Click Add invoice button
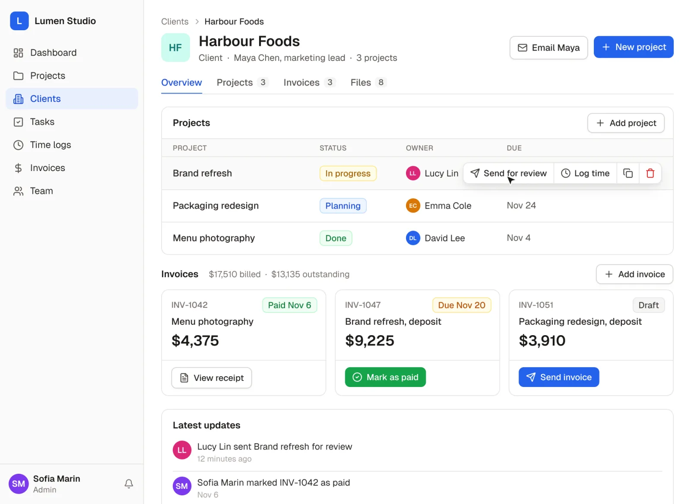This screenshot has height=504, width=691. click(634, 274)
